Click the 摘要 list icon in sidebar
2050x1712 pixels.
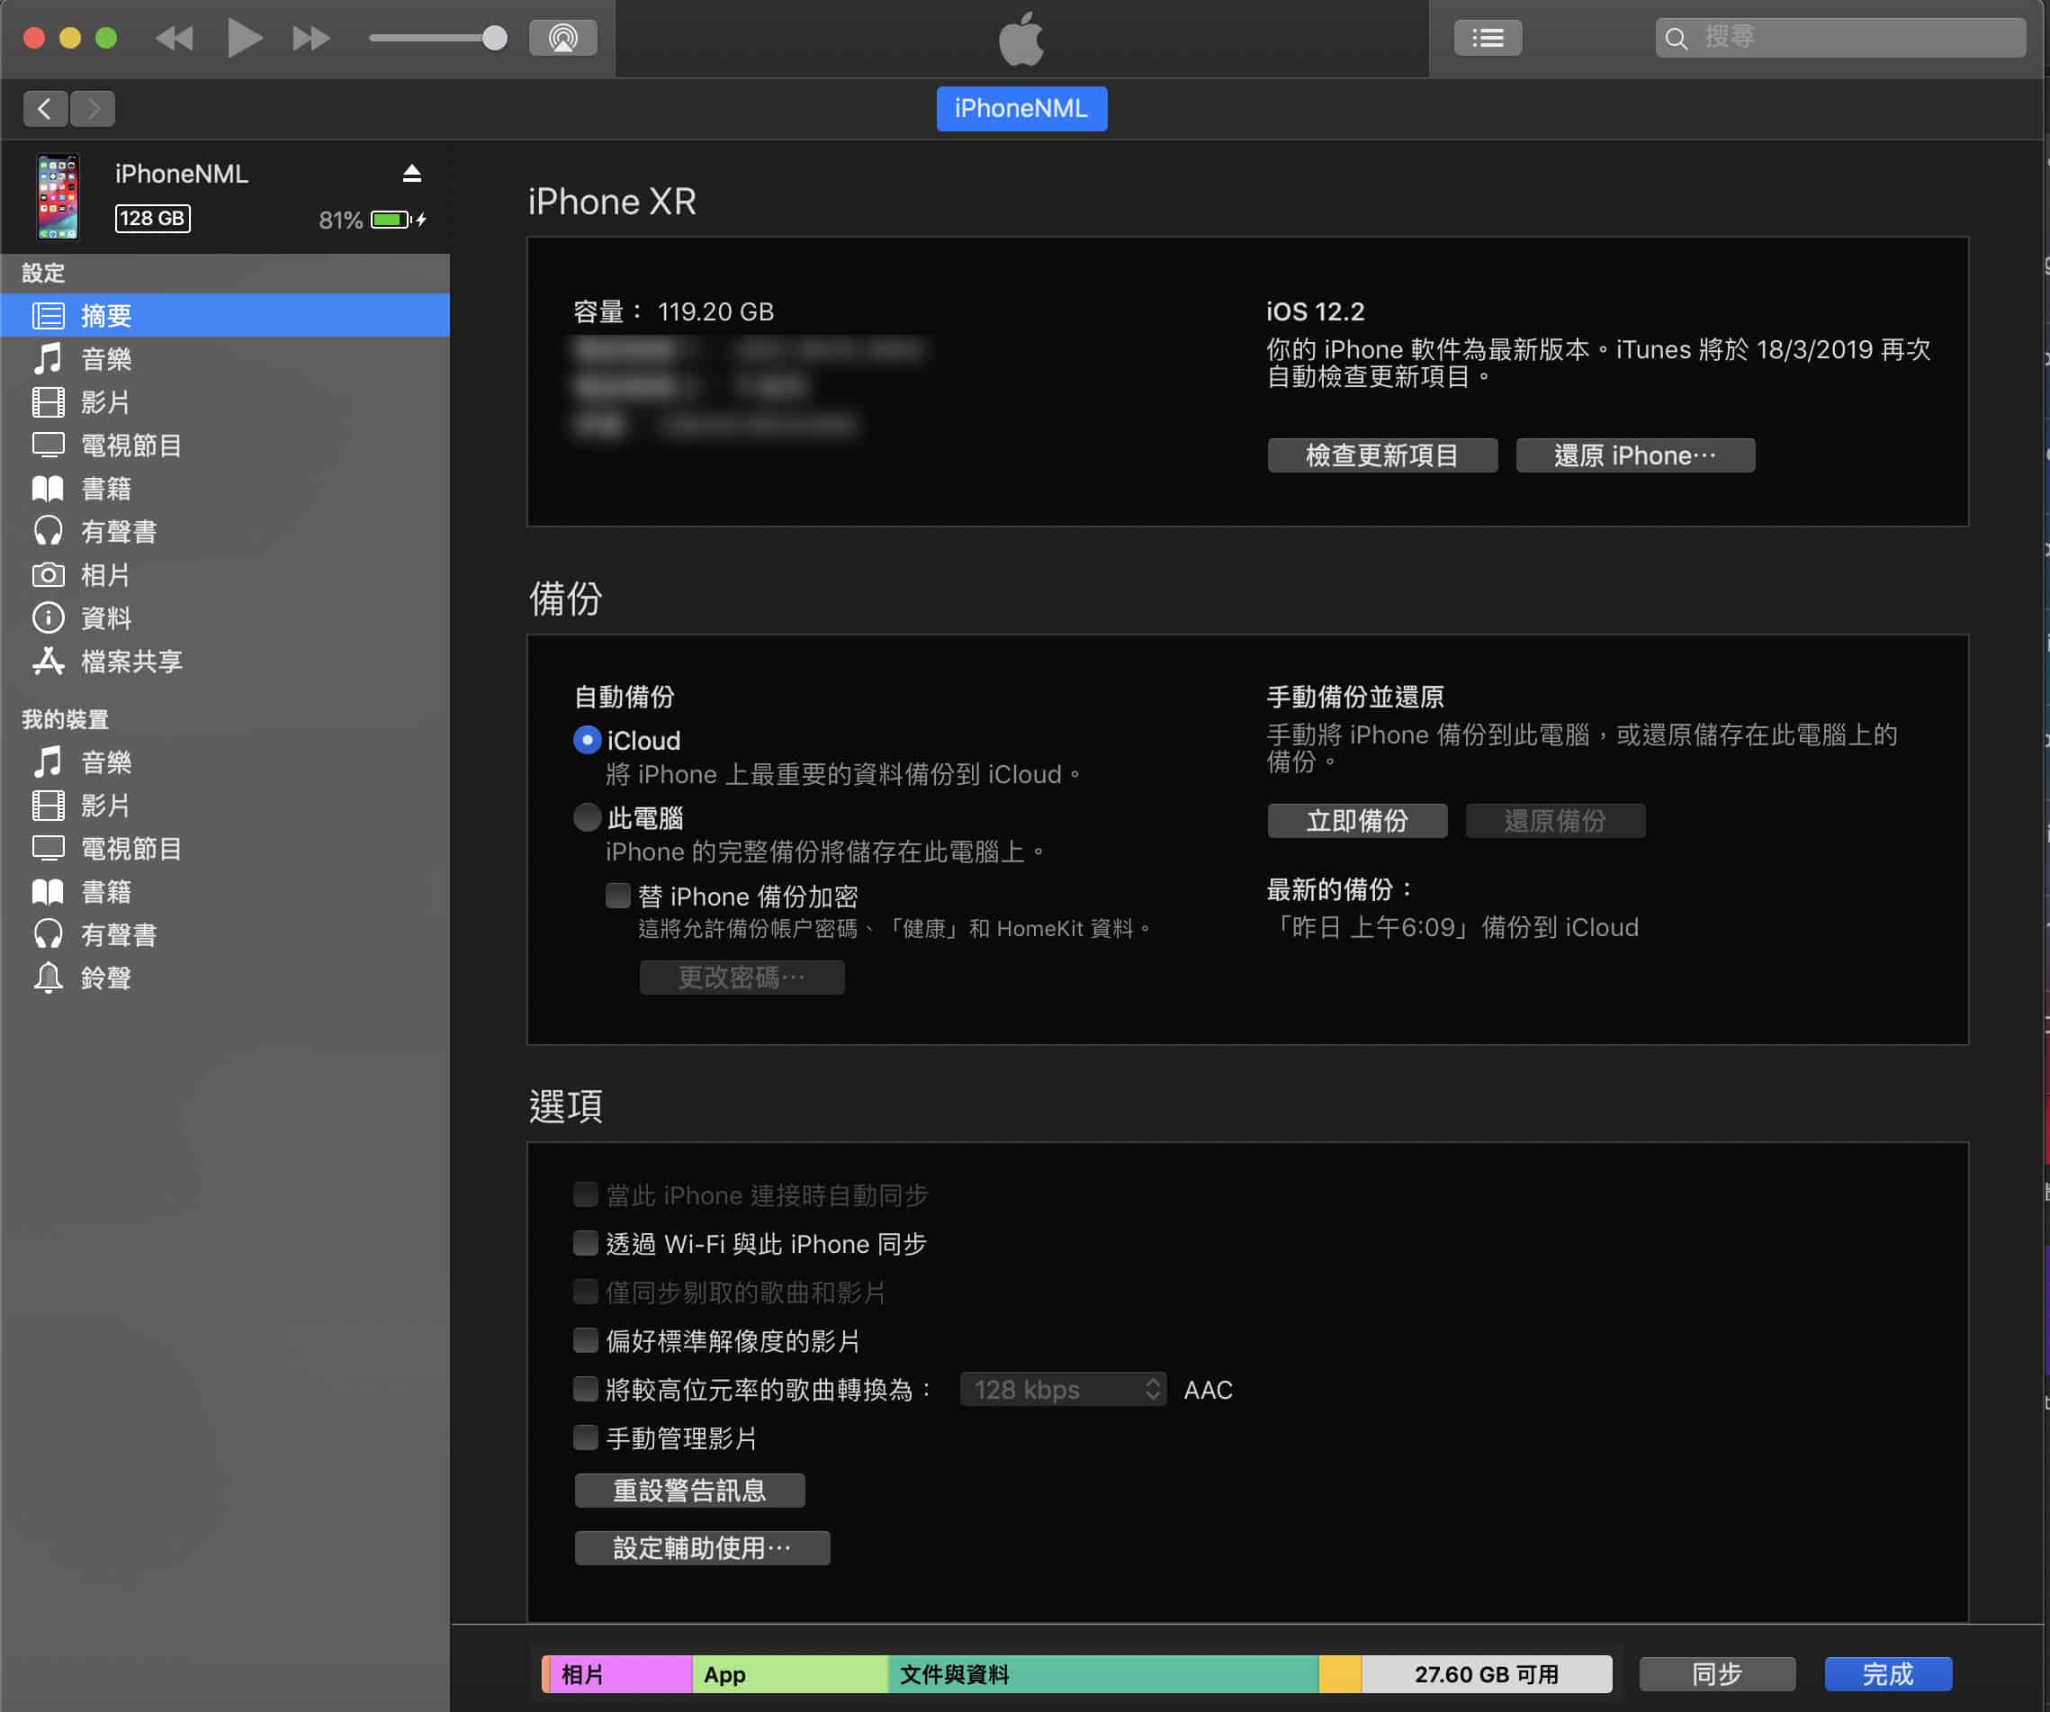click(x=48, y=315)
